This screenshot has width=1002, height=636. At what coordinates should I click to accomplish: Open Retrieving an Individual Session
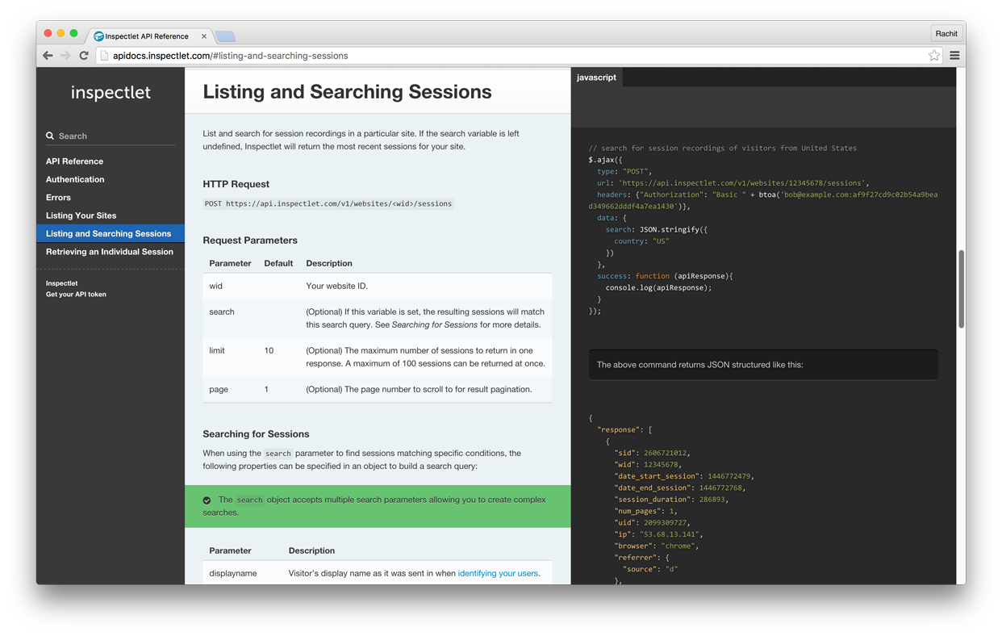(x=110, y=252)
